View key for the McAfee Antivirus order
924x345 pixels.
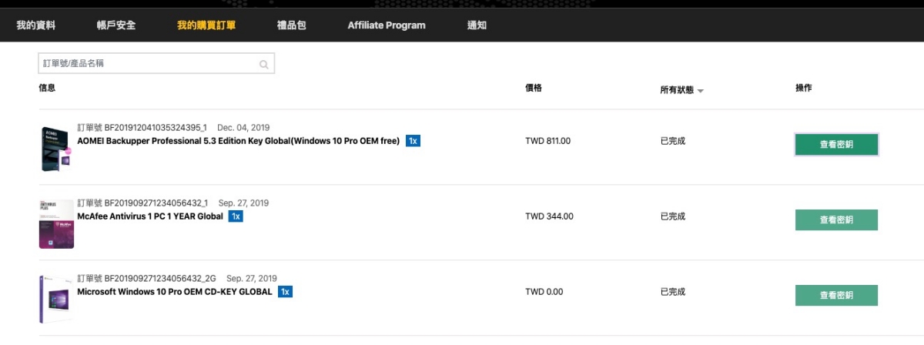coord(836,220)
